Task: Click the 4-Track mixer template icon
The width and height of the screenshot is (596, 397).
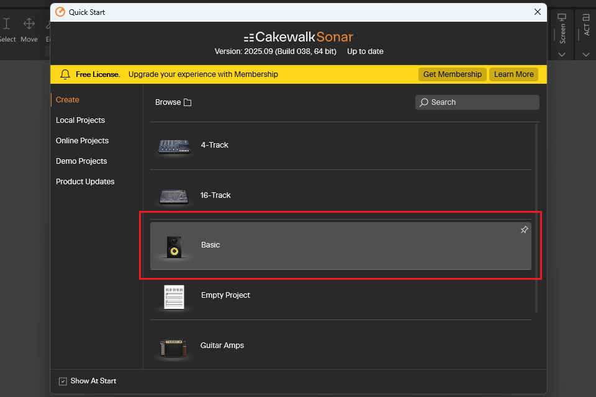Action: (174, 146)
